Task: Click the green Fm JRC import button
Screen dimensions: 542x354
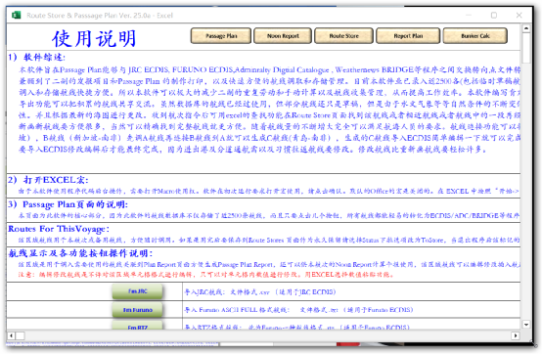Action: click(138, 291)
